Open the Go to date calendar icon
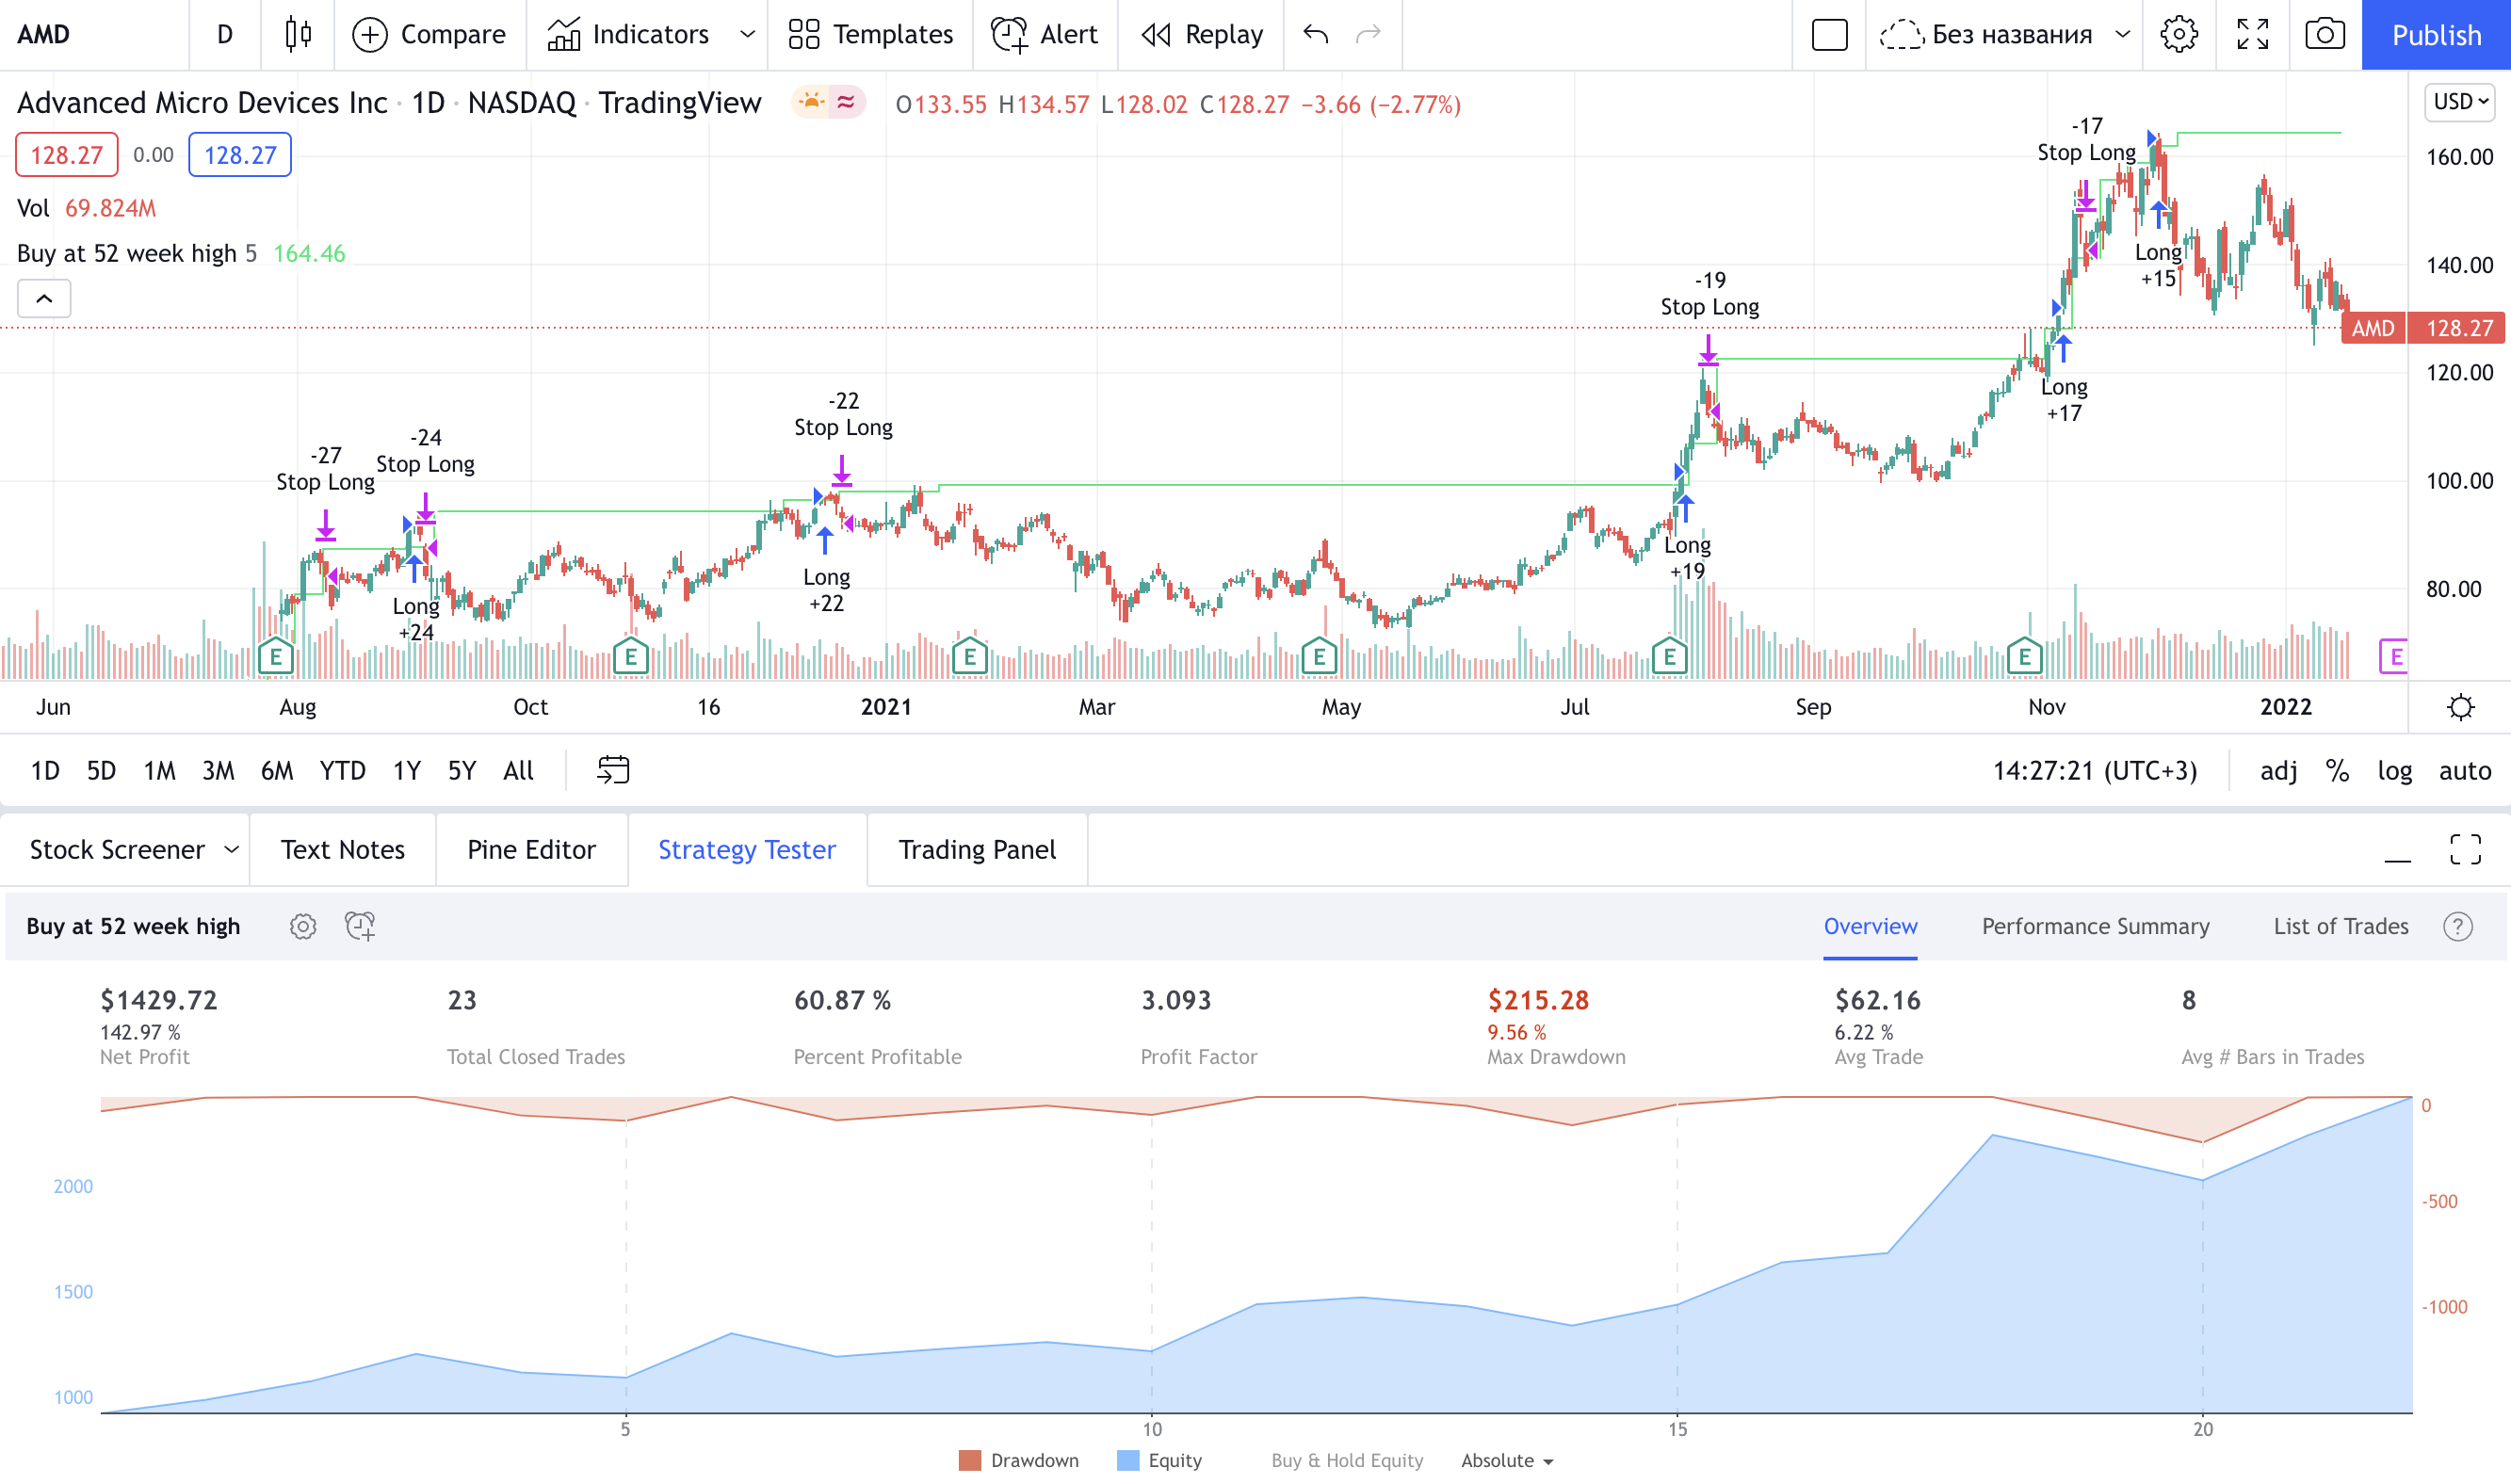The width and height of the screenshot is (2511, 1484). (613, 770)
